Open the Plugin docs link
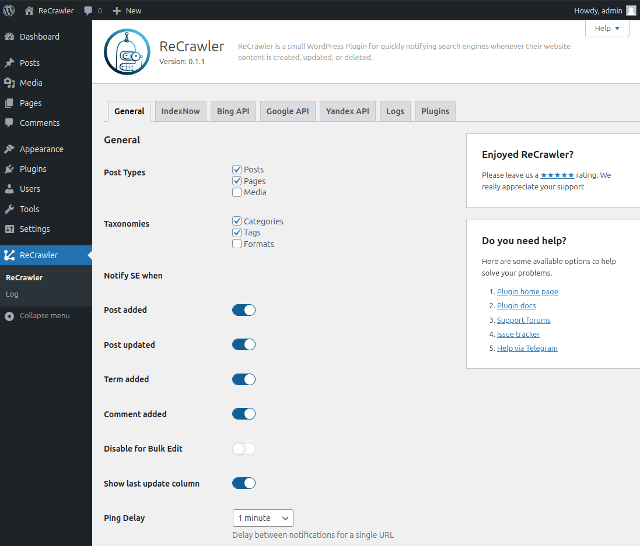Viewport: 640px width, 546px height. [516, 305]
